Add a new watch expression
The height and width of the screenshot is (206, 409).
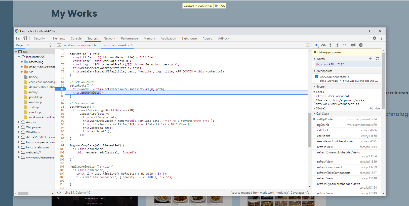tap(370, 59)
